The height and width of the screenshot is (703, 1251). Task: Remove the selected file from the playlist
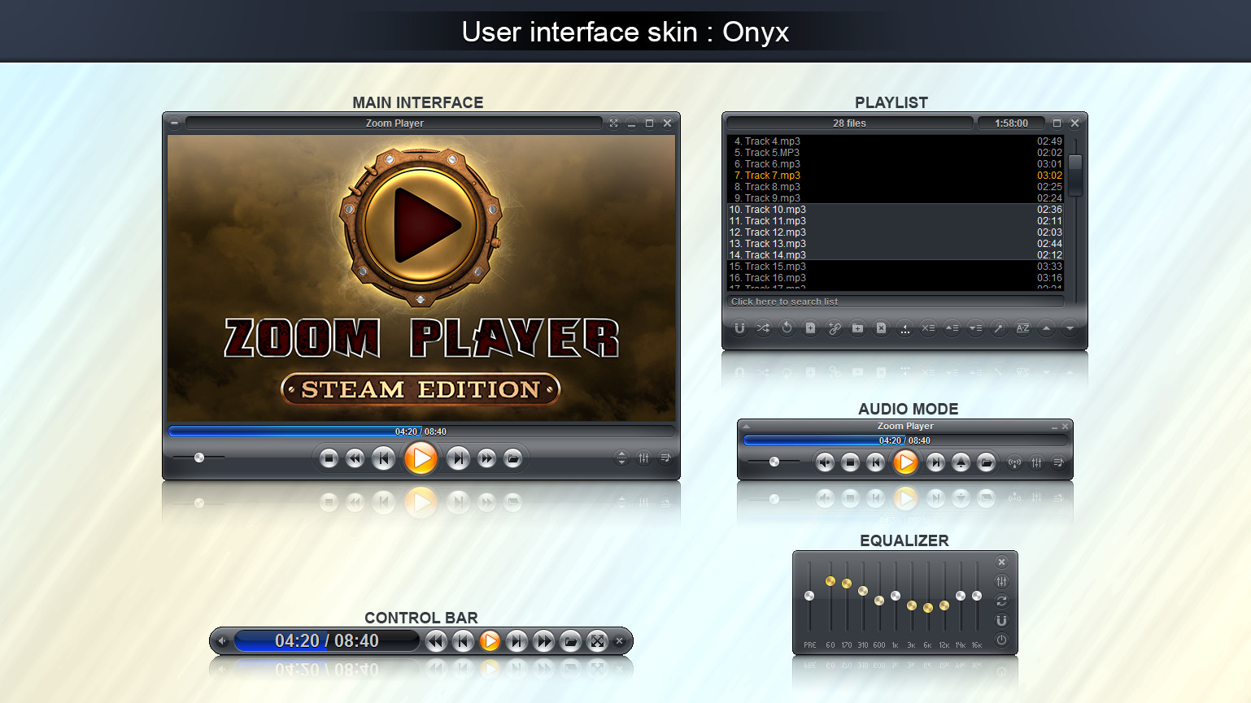(881, 328)
